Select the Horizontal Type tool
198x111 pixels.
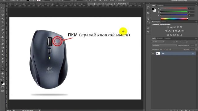[x=2, y=62]
